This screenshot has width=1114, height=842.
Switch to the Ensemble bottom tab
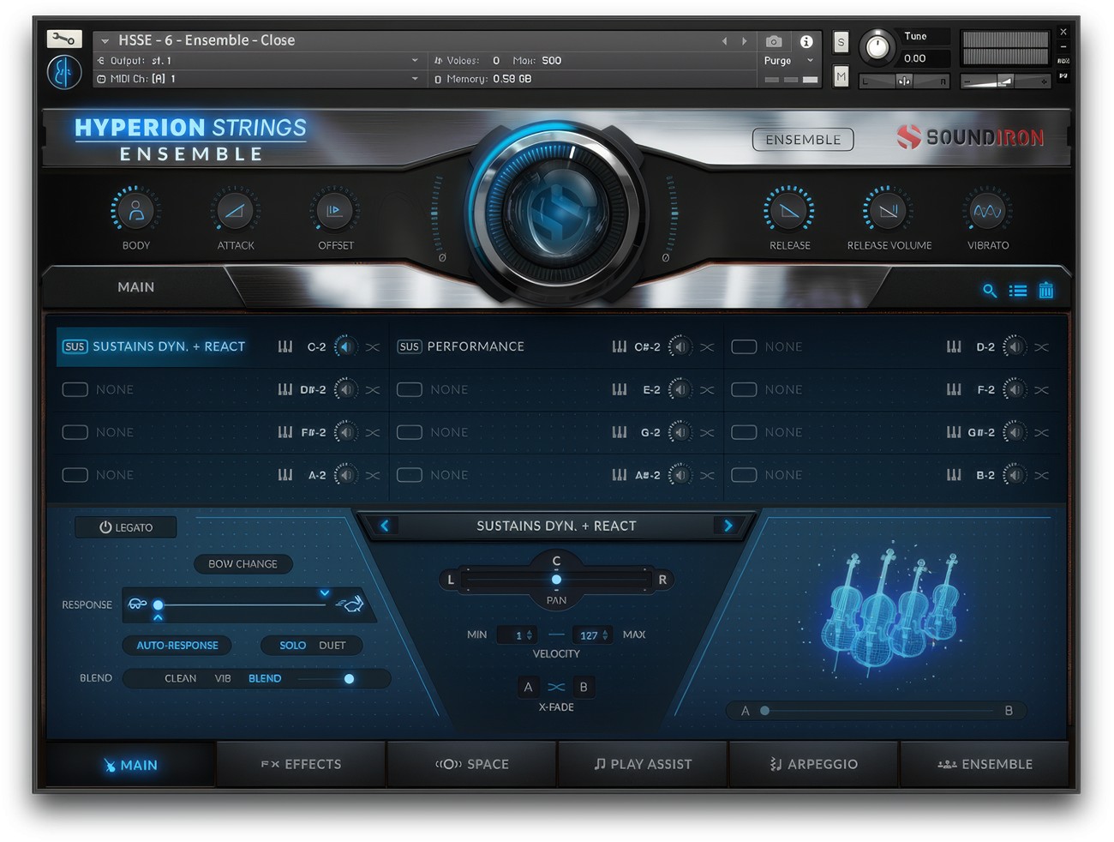[x=985, y=764]
